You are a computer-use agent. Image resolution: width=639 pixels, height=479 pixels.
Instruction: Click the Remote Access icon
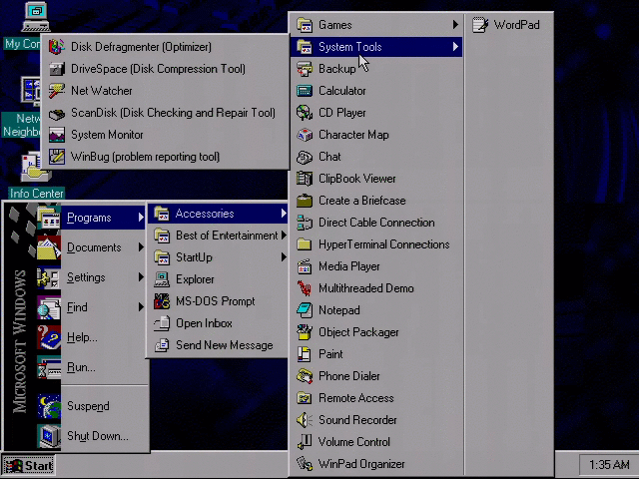(305, 398)
